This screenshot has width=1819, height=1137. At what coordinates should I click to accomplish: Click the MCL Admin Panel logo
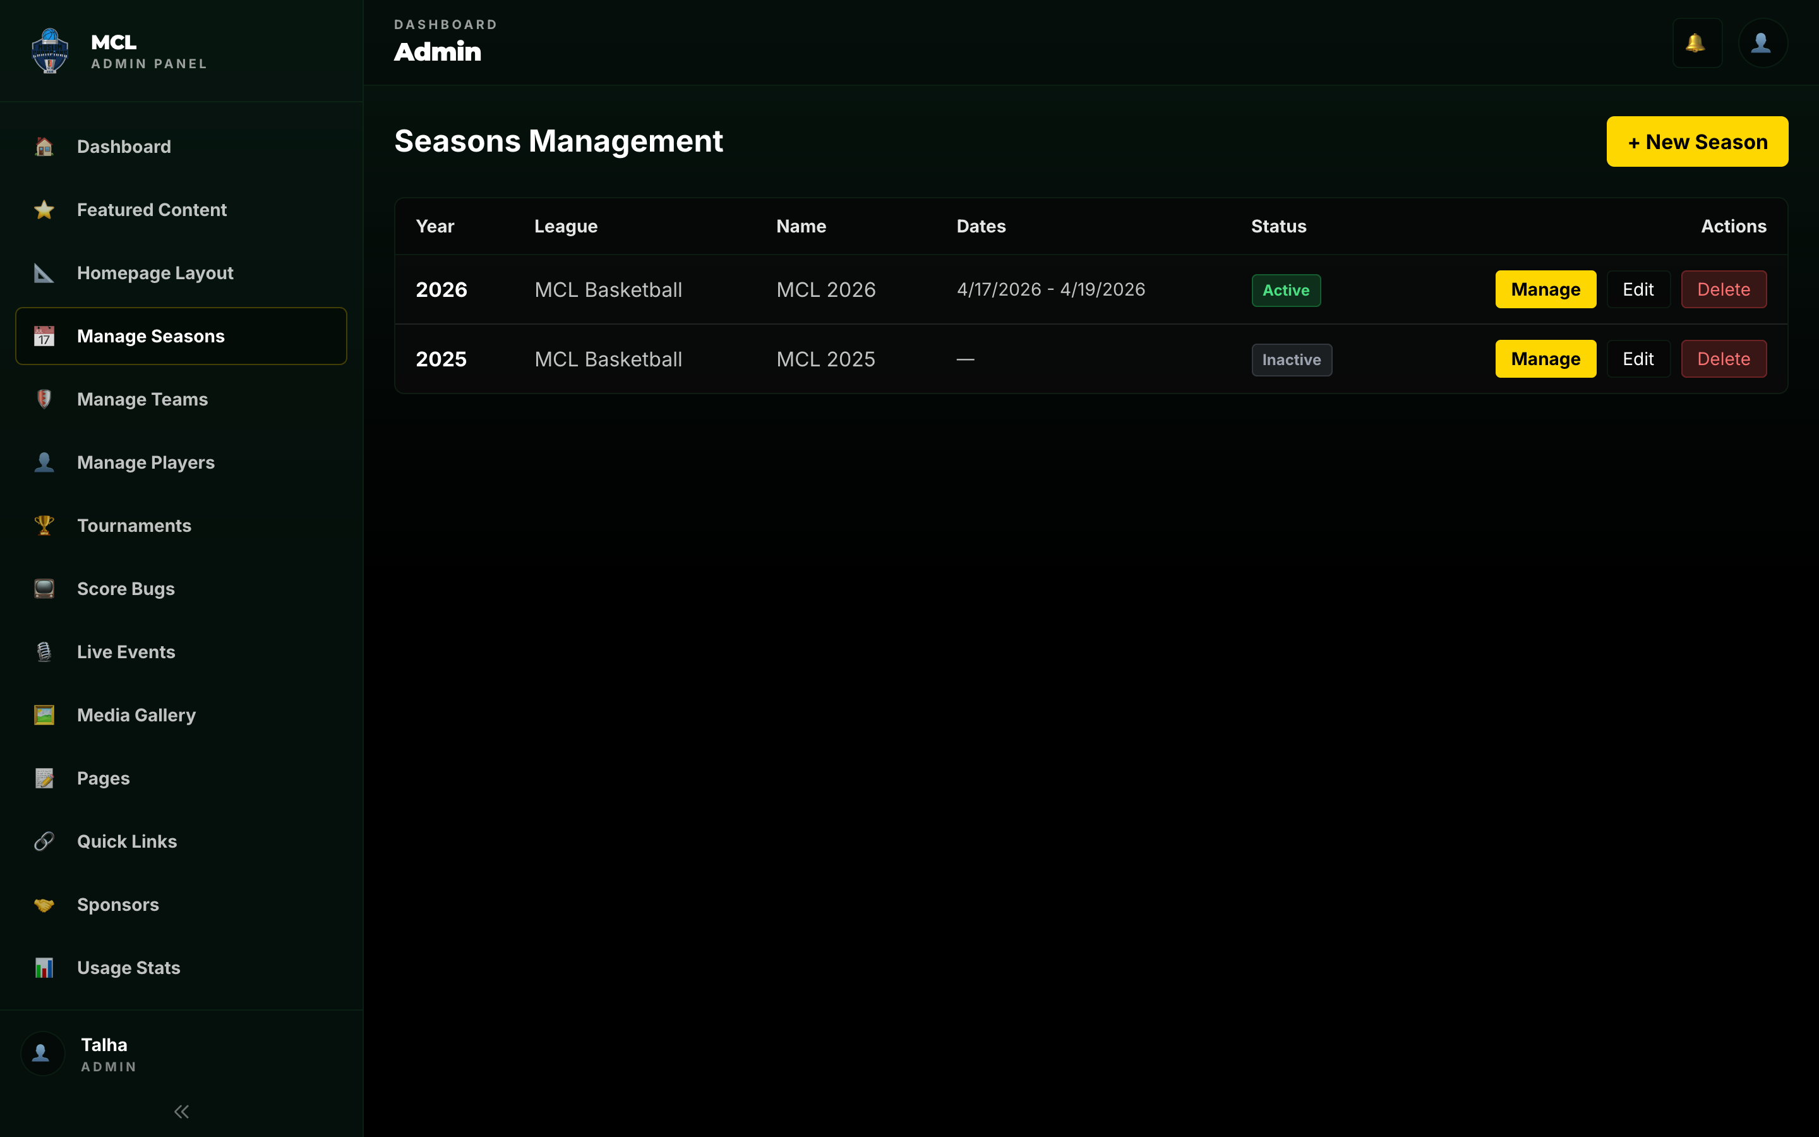49,51
